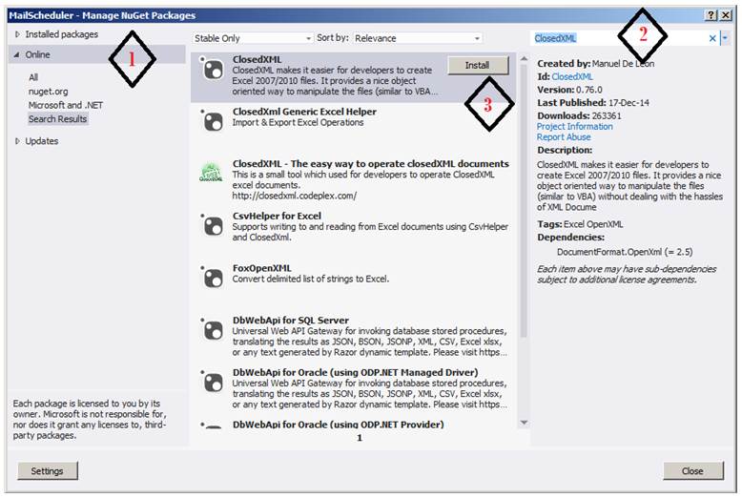The width and height of the screenshot is (742, 498).
Task: Select the ClosedXml Generic Excel Helper title
Action: [x=304, y=112]
